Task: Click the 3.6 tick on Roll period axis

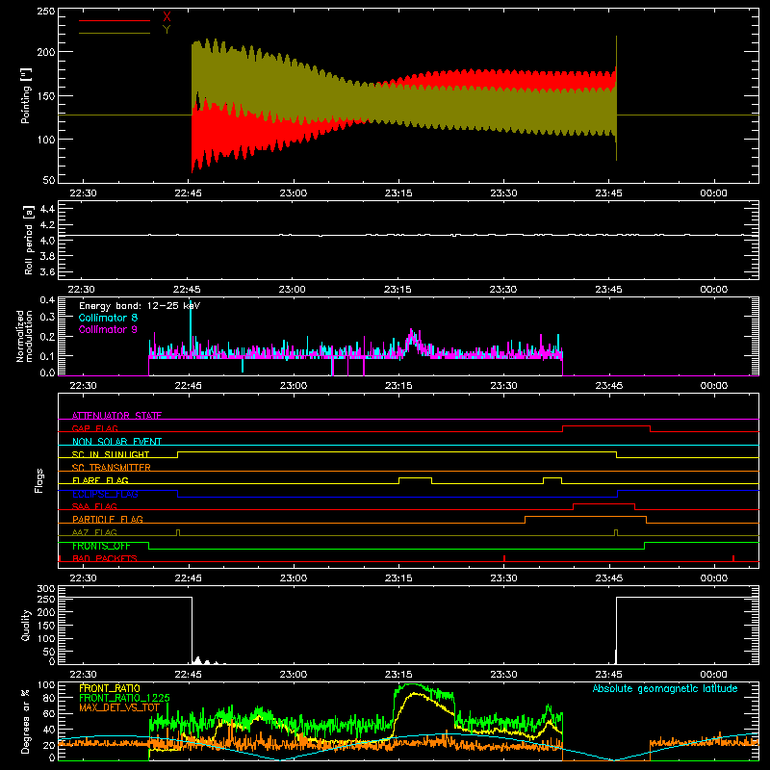Action: click(x=46, y=271)
